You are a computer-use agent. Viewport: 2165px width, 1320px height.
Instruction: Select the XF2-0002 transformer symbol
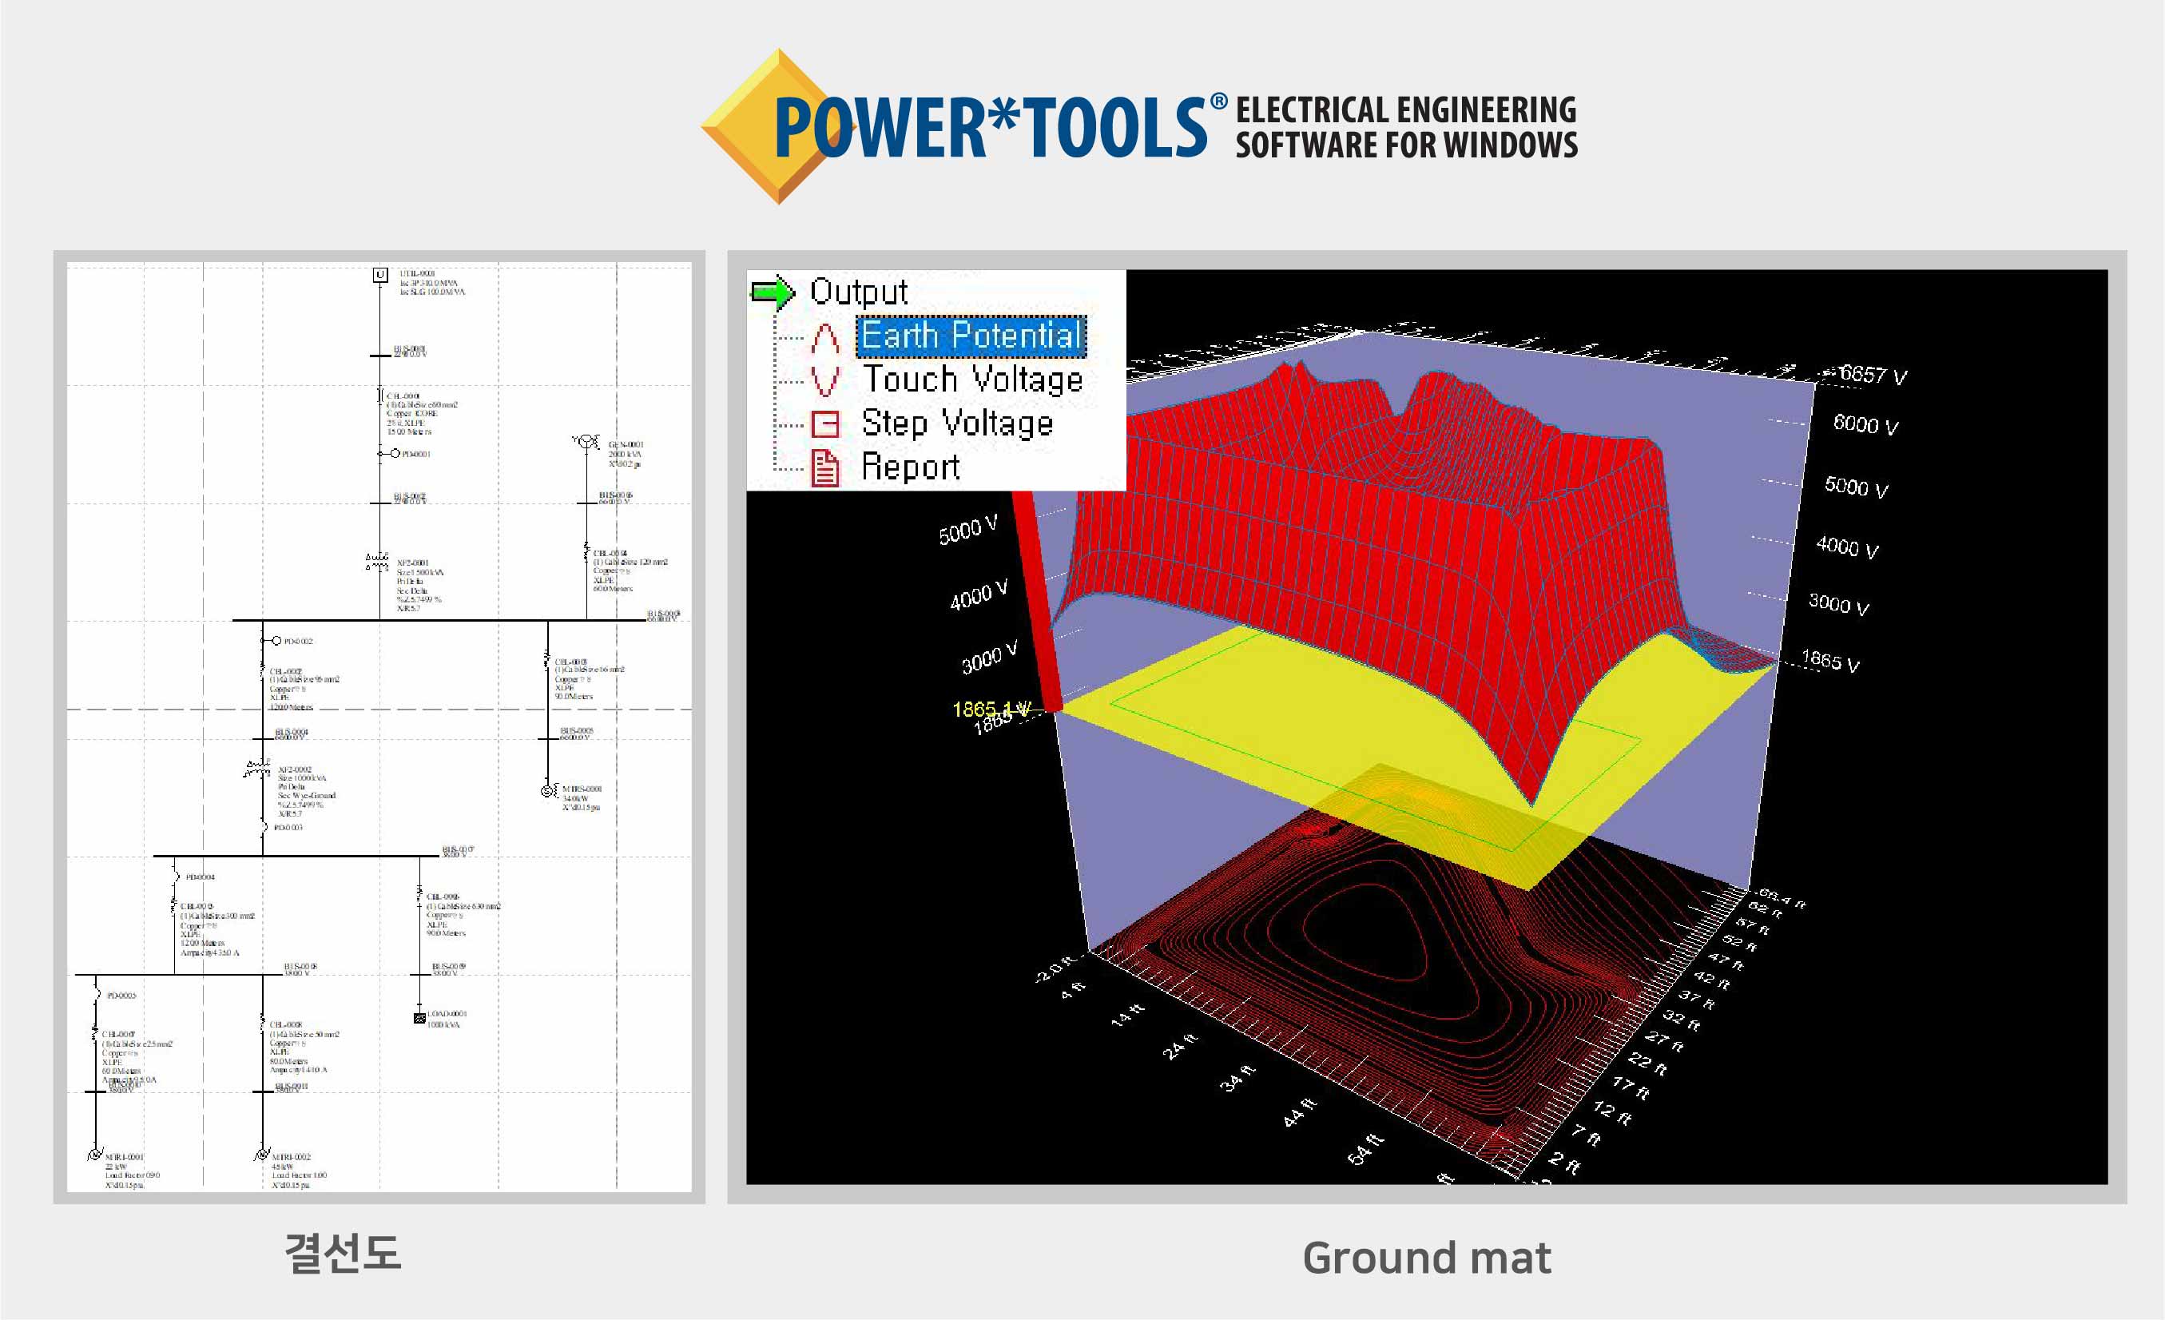coord(258,769)
